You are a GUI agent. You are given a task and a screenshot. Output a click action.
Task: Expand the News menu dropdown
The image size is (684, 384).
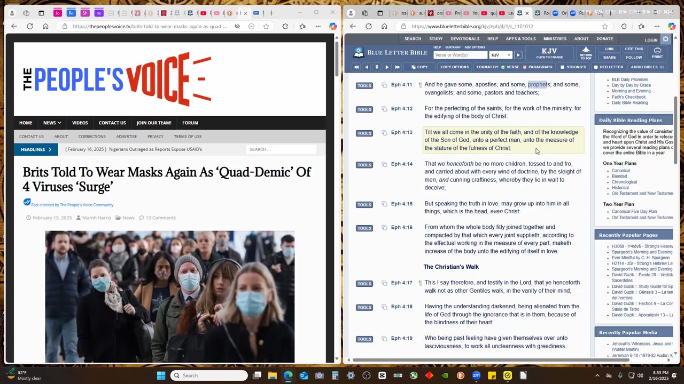(52, 123)
